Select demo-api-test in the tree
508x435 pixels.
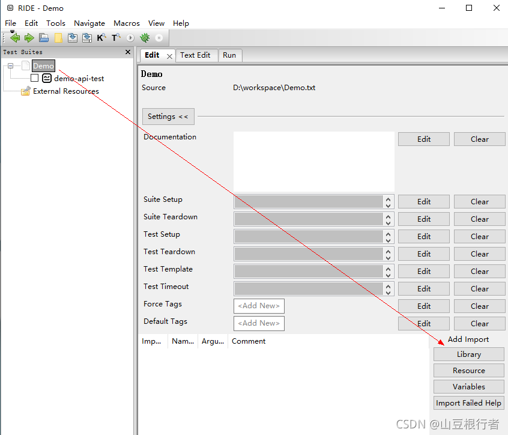click(x=79, y=79)
